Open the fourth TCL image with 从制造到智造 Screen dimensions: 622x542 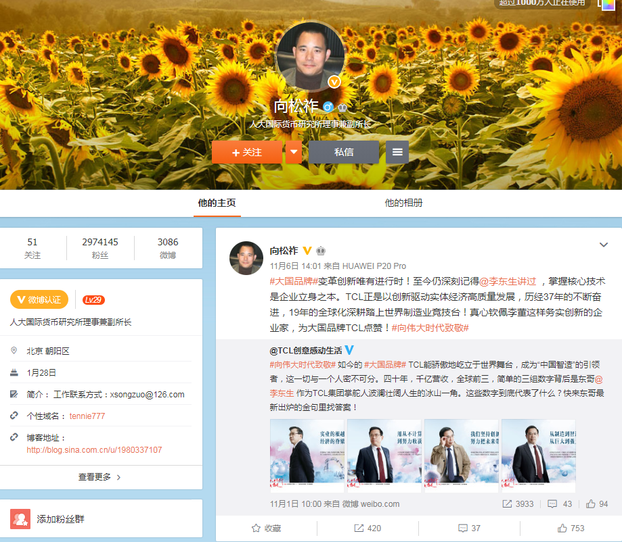(x=539, y=455)
